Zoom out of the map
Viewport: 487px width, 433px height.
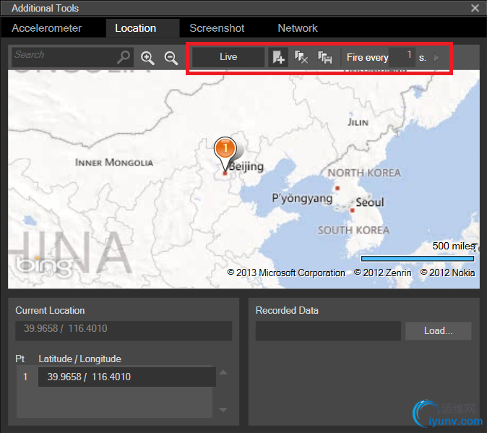[171, 58]
